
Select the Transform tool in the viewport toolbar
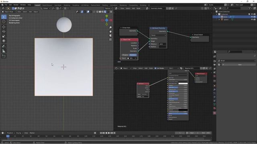pos(4,41)
